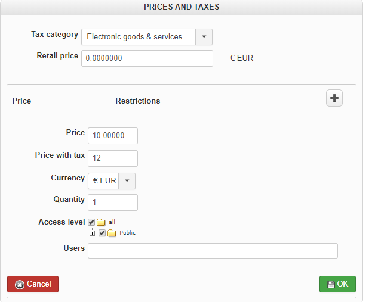Expand the Public access level tree node

[93, 233]
